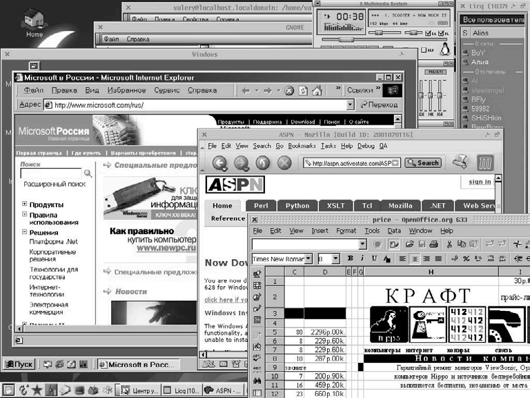
Task: Toggle Bold formatting in OpenOffice
Action: 351,258
